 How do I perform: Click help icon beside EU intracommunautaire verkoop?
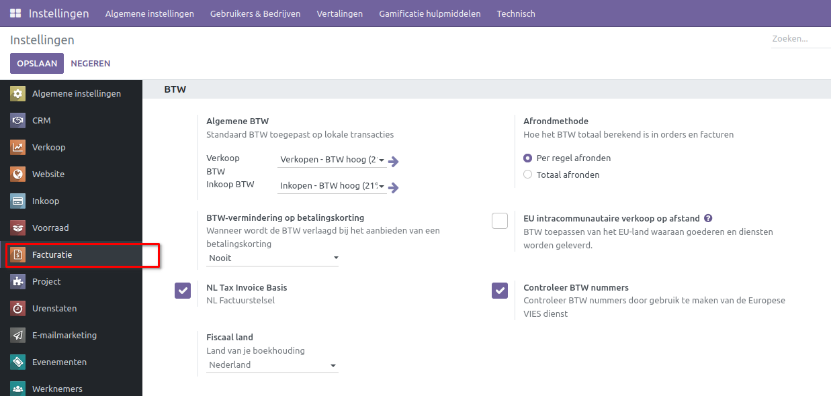tap(708, 218)
